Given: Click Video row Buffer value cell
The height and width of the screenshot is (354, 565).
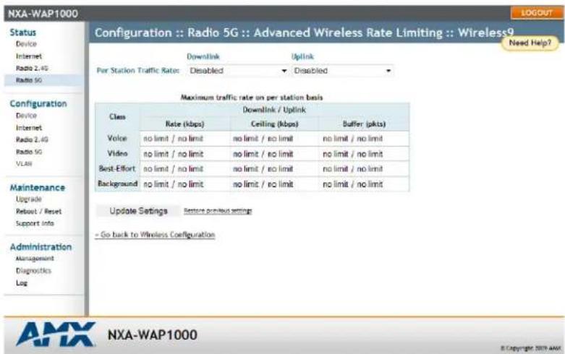Looking at the screenshot, I should 364,154.
